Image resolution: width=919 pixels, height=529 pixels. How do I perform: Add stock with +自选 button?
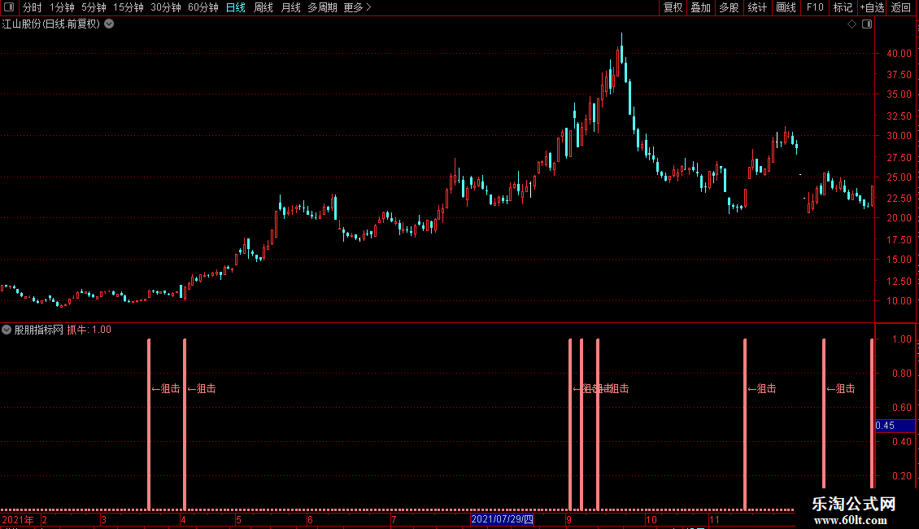pos(872,7)
